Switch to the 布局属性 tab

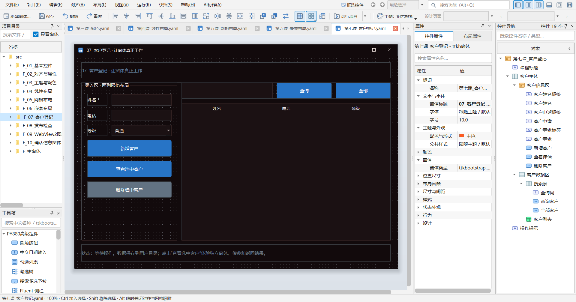click(x=472, y=36)
